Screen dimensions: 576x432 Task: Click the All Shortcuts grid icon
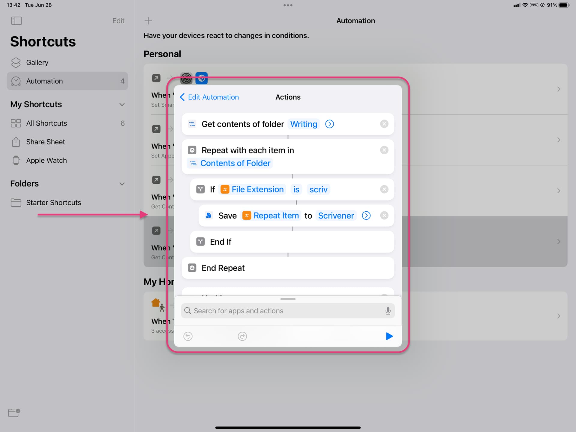pyautogui.click(x=16, y=123)
